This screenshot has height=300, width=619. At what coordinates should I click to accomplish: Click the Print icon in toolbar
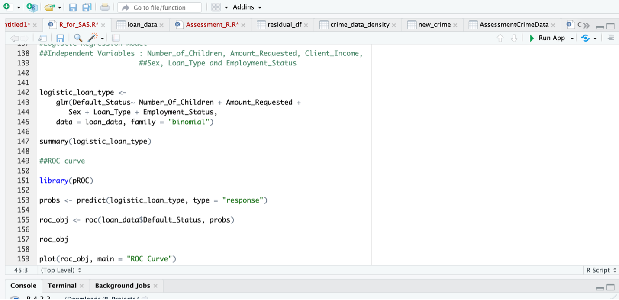tap(105, 7)
